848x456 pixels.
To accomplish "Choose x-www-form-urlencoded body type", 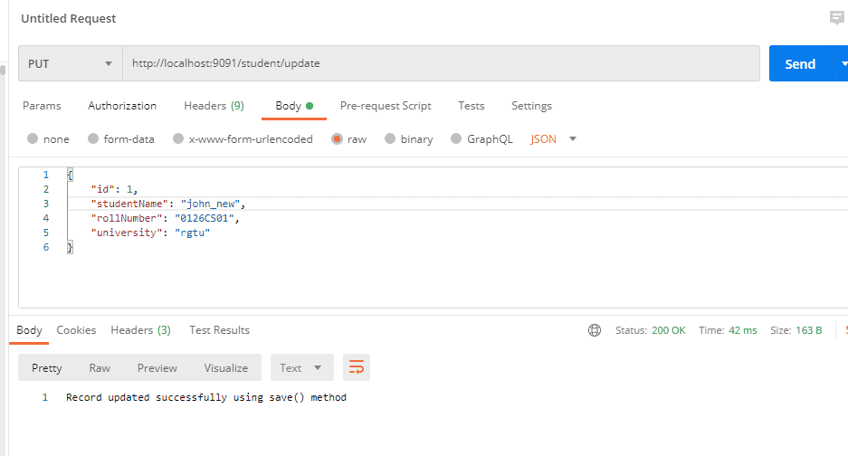I will pos(178,139).
